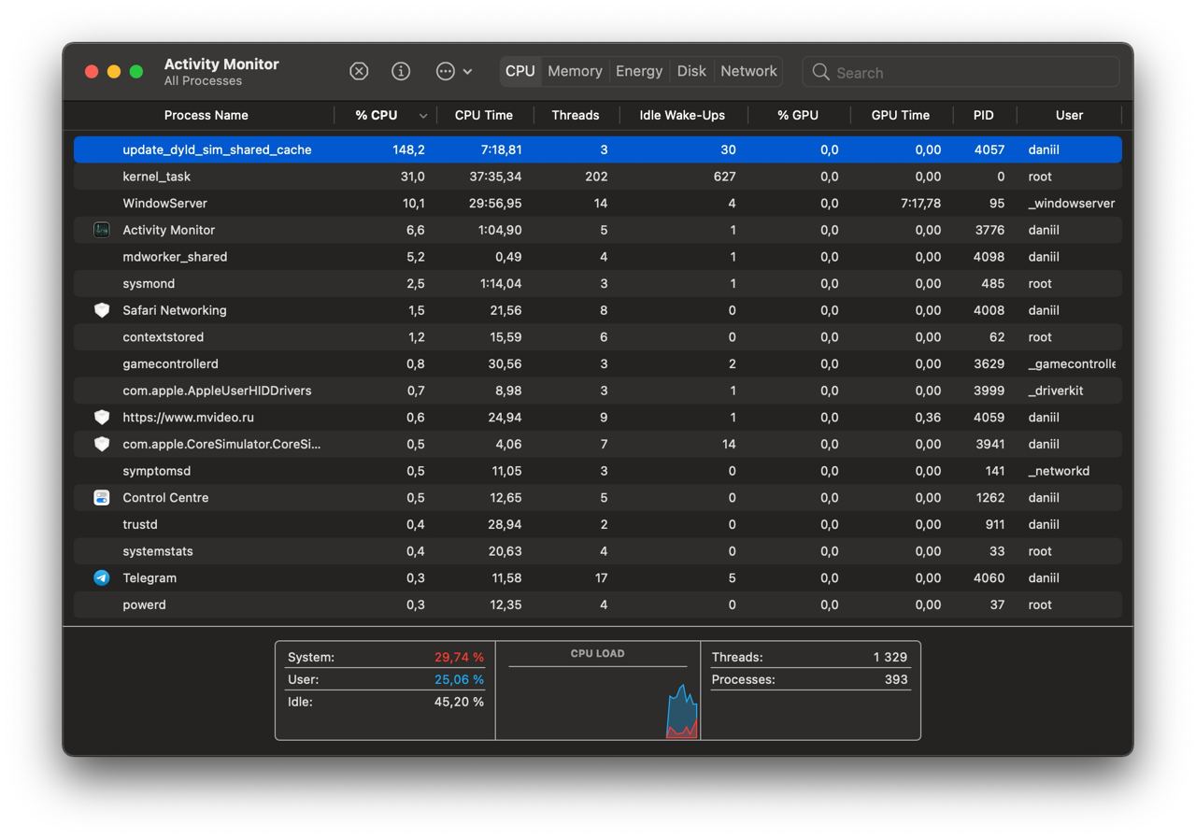Click the shield icon next to https://www.mvideo.ru
Screen dimensions: 1196x839
(102, 418)
